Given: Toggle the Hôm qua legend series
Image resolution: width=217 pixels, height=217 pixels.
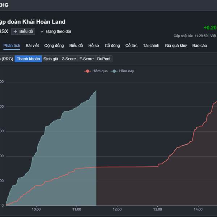Looking at the screenshot, I should point(95,71).
